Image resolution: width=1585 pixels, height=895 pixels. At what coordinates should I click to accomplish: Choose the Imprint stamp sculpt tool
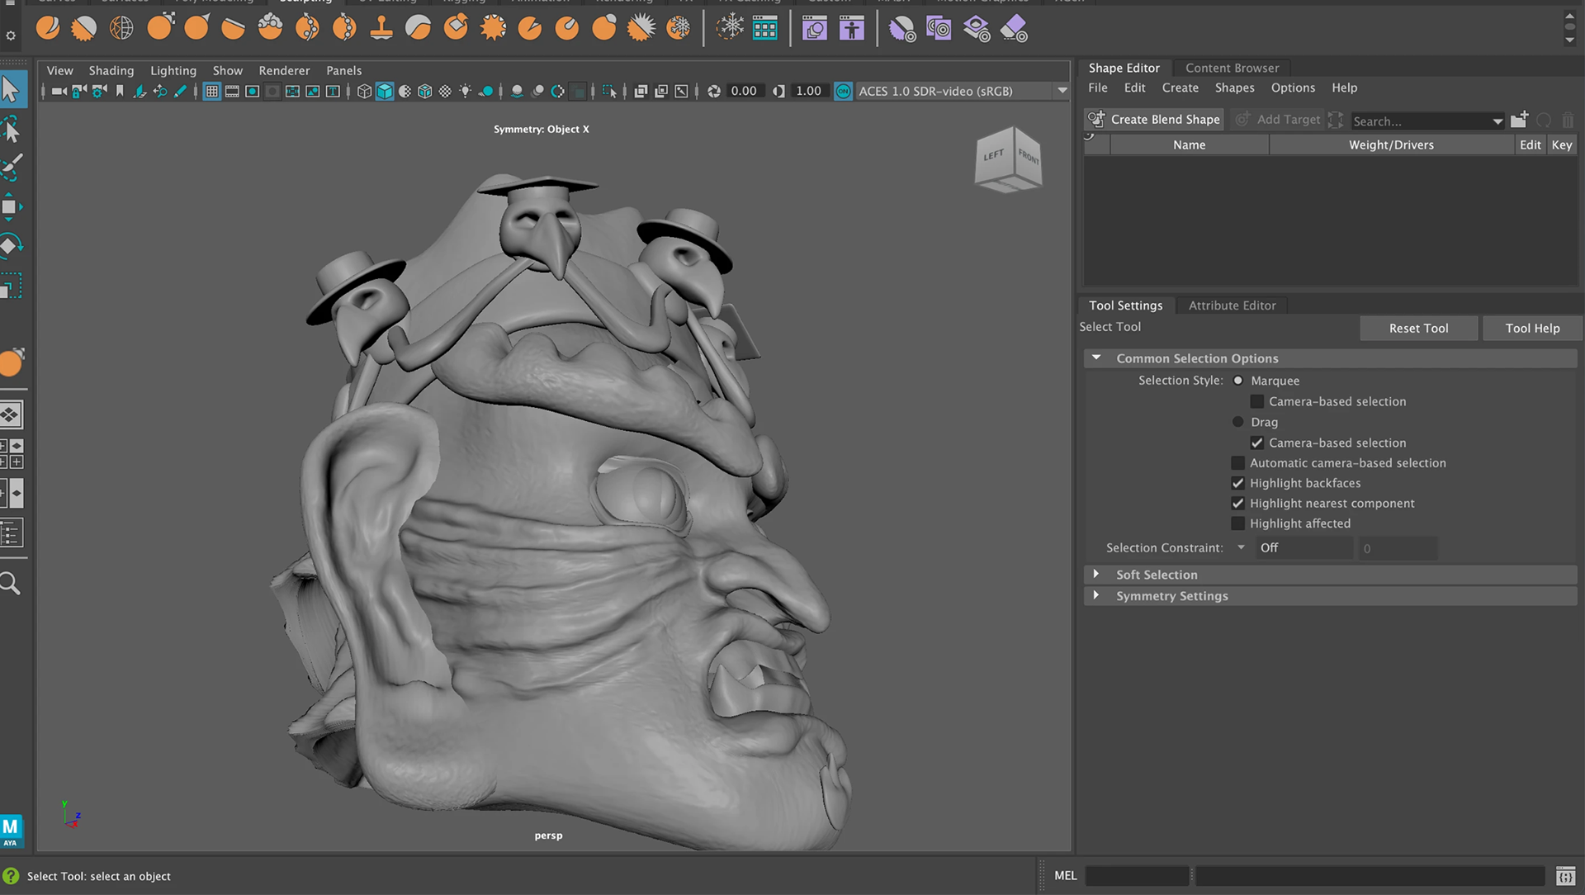coord(381,29)
